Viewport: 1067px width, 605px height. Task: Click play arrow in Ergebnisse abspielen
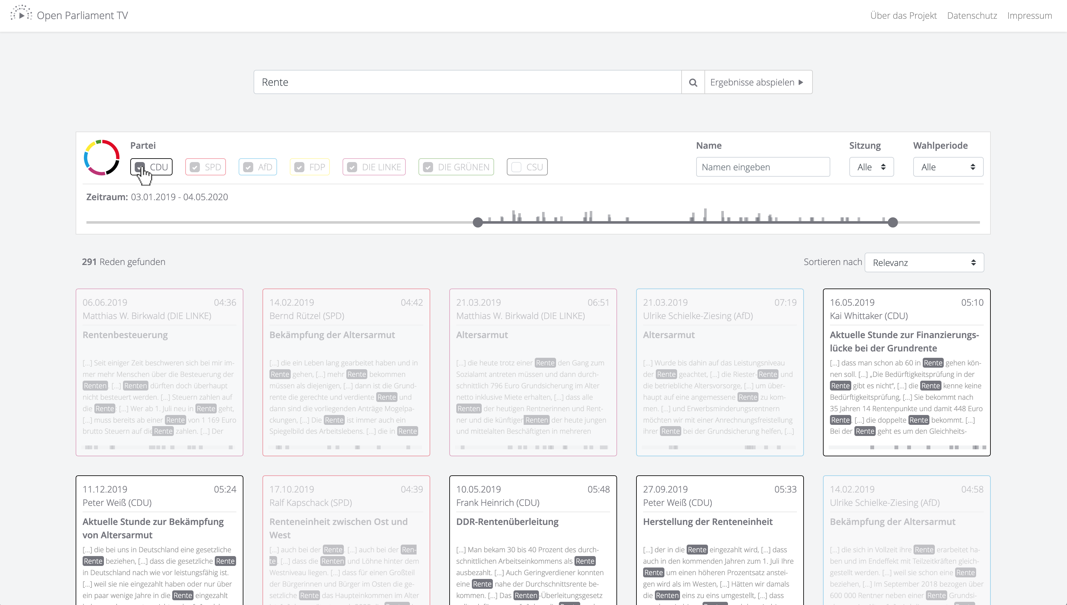click(801, 82)
